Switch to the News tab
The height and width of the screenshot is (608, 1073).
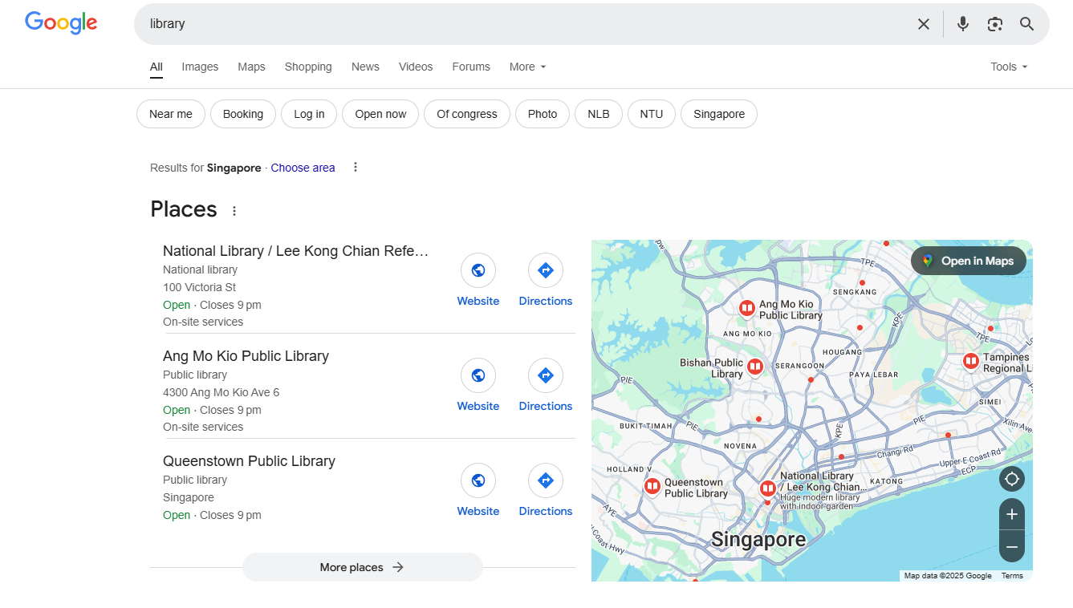[365, 67]
